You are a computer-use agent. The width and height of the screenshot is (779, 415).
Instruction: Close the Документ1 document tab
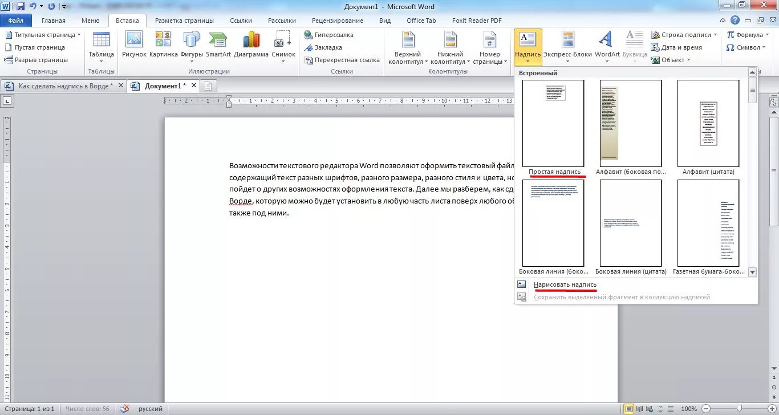click(194, 86)
